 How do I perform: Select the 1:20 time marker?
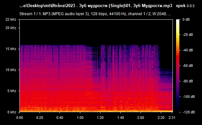click(100, 118)
